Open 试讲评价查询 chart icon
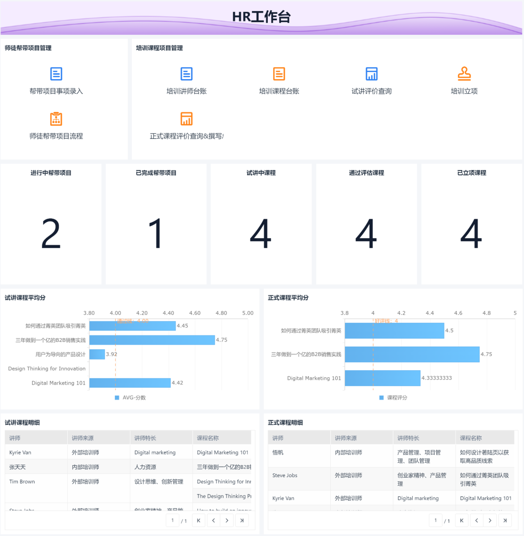This screenshot has height=536, width=524. click(372, 74)
